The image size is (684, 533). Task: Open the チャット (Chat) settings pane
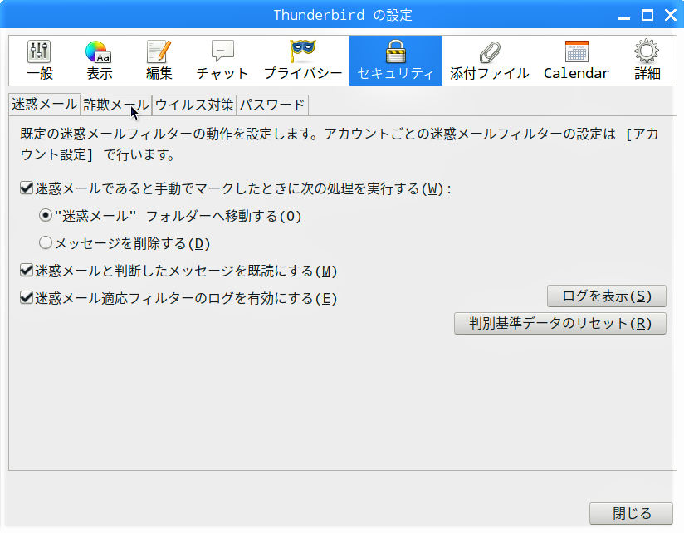[x=222, y=61]
